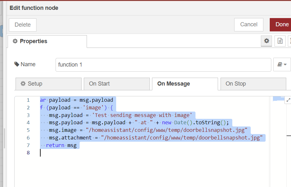Screen dimensions: 291x187
Task: Click the partially visible appearance icon
Action: click(289, 41)
